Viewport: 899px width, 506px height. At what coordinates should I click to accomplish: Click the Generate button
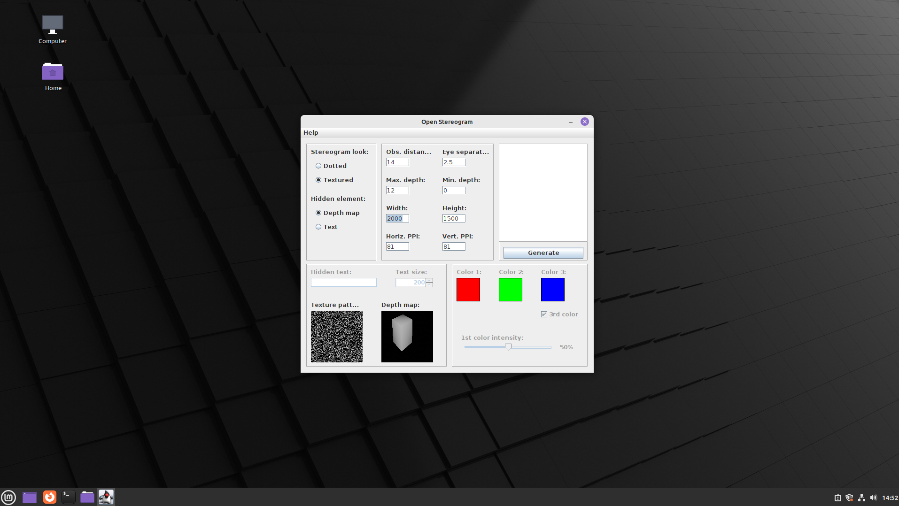pyautogui.click(x=543, y=253)
